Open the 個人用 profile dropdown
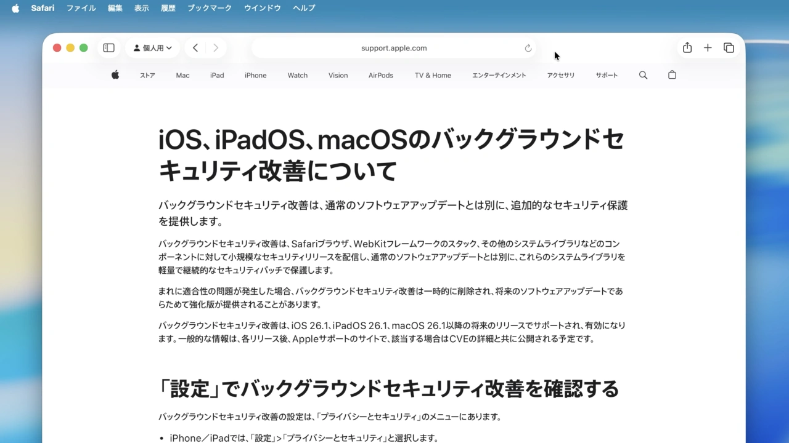This screenshot has height=443, width=789. click(152, 47)
